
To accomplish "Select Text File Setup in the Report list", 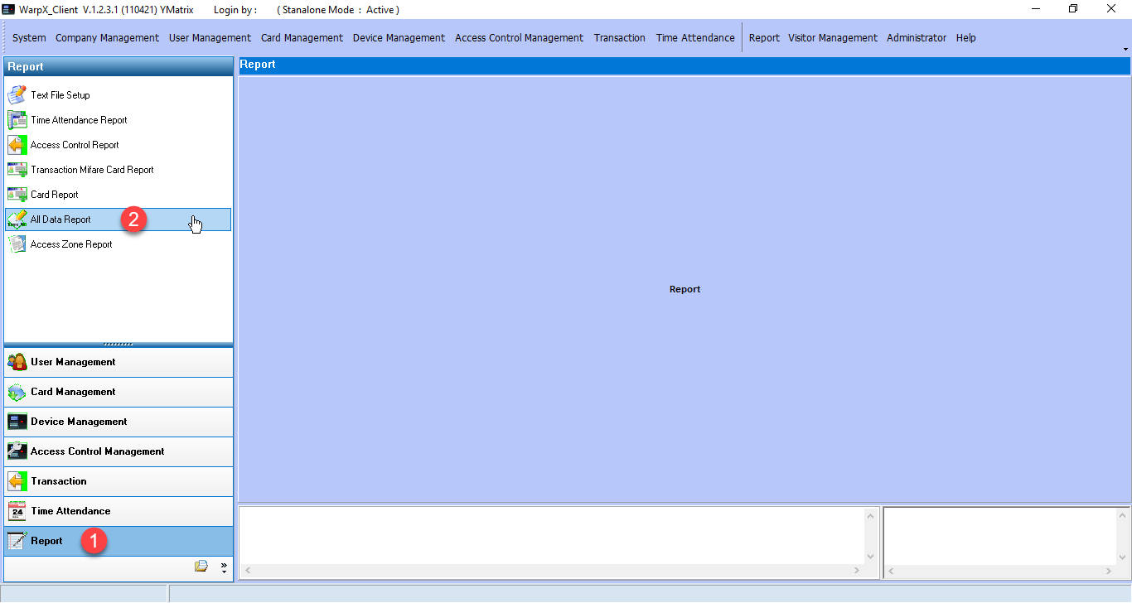I will (x=118, y=95).
